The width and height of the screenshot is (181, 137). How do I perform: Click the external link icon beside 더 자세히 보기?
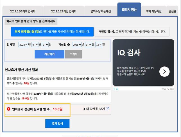pyautogui.click(x=107, y=109)
